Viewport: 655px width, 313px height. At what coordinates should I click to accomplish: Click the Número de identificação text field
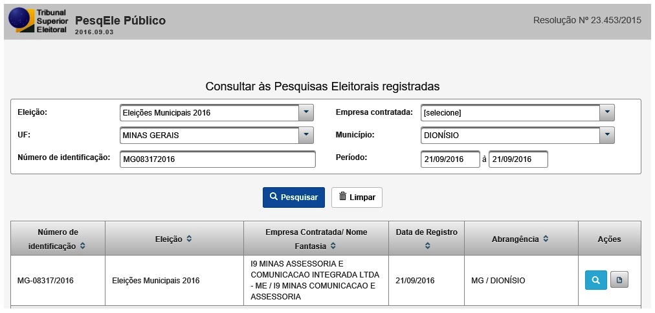pos(217,159)
